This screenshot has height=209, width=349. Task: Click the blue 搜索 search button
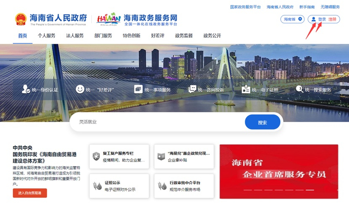click(x=262, y=122)
